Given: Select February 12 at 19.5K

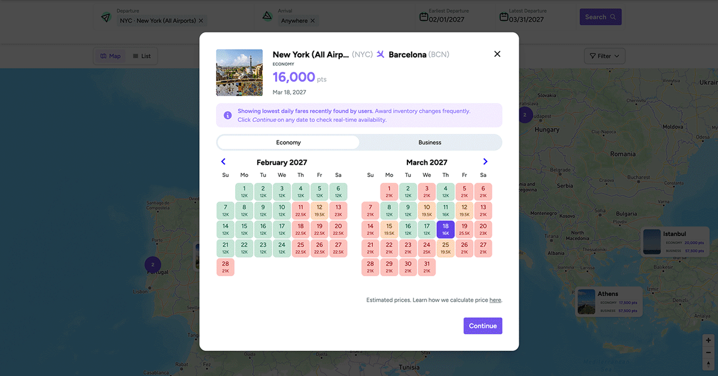Looking at the screenshot, I should [x=320, y=210].
